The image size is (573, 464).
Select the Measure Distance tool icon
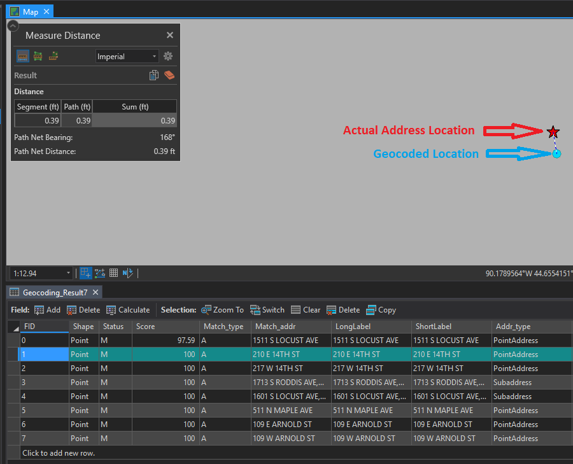point(23,56)
